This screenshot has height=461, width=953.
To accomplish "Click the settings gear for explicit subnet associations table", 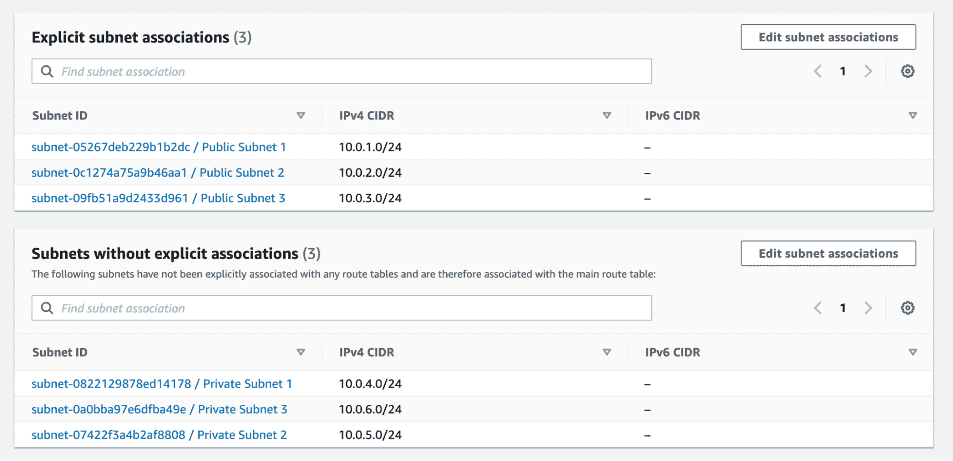I will click(908, 71).
